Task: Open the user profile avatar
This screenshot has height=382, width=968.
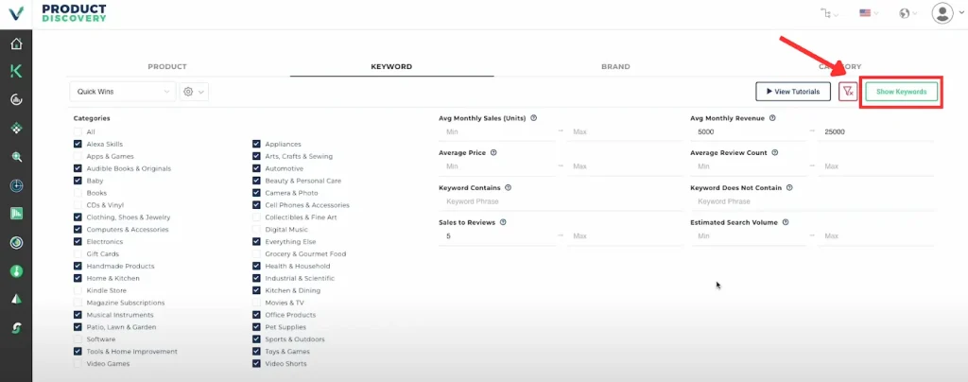Action: pos(942,13)
